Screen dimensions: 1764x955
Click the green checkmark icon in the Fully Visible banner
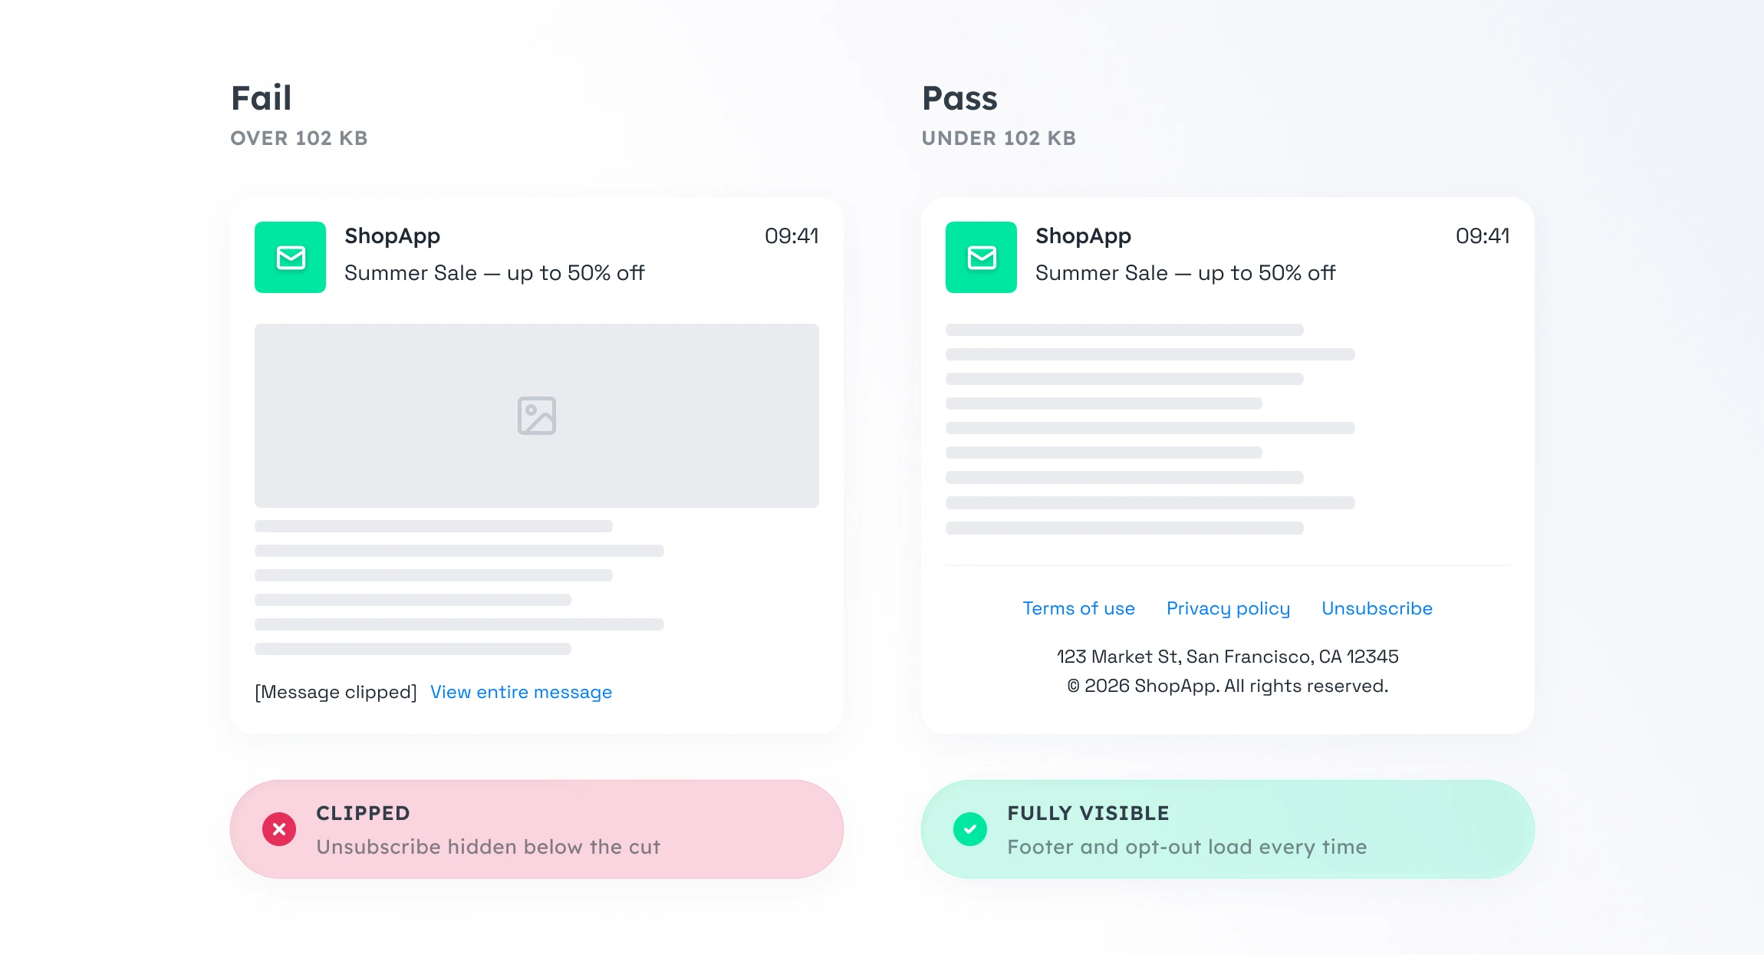pos(970,829)
